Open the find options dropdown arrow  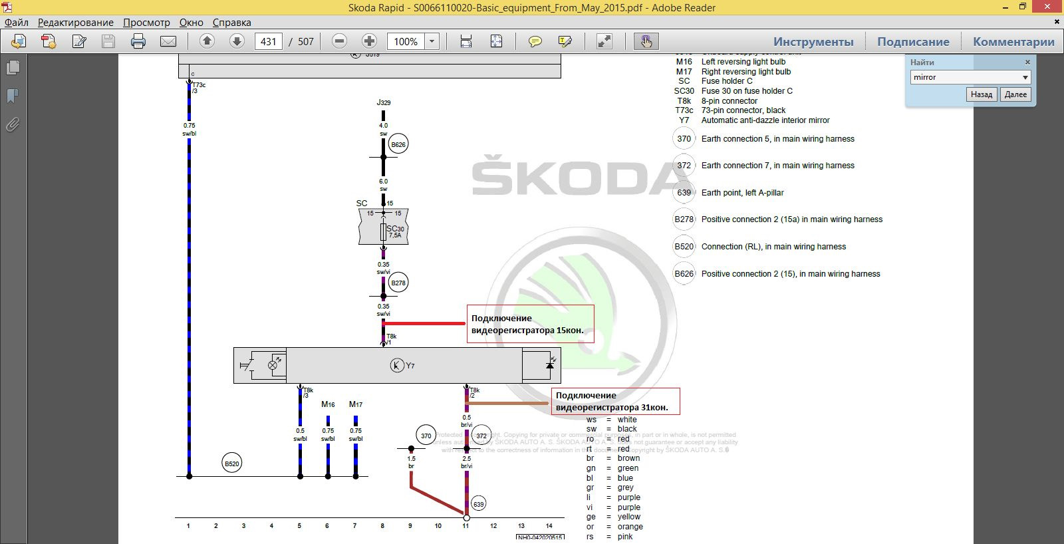tap(1025, 77)
